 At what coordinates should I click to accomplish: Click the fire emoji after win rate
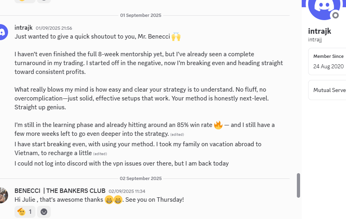pos(218,125)
